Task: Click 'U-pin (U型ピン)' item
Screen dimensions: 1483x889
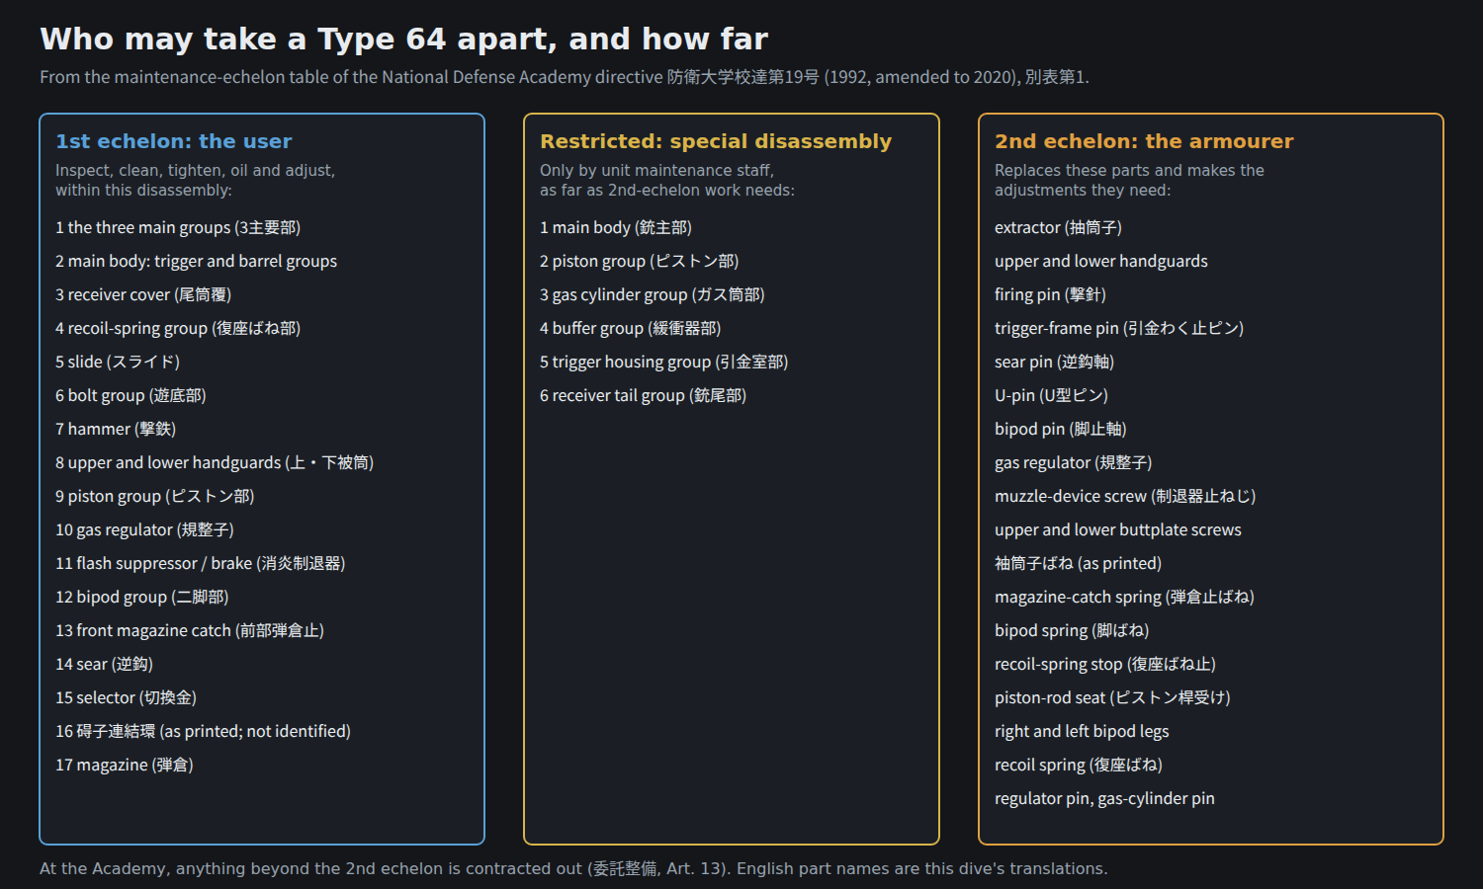Action: 1052,395
